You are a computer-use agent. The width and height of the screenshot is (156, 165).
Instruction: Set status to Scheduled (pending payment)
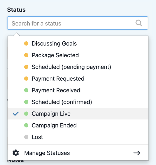pyautogui.click(x=71, y=67)
